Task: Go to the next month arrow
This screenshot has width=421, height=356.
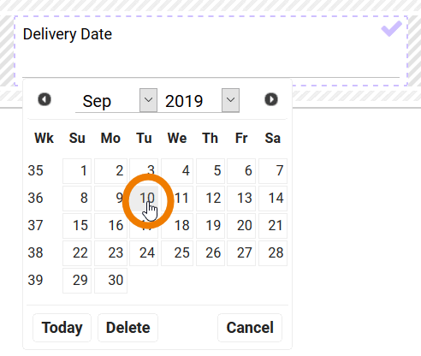Action: point(271,99)
